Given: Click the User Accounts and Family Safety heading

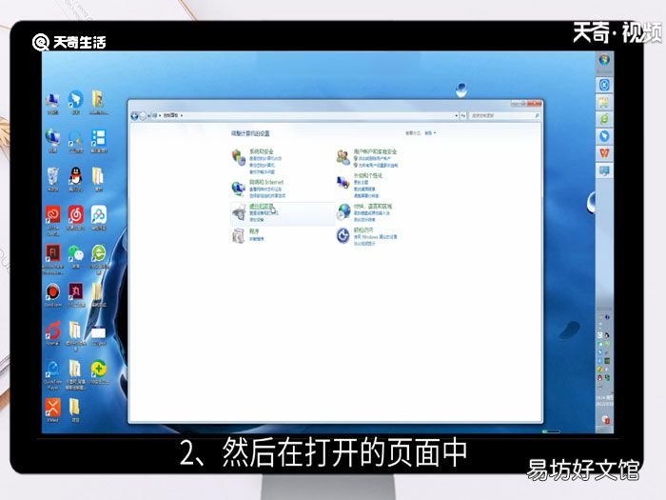Looking at the screenshot, I should point(375,151).
